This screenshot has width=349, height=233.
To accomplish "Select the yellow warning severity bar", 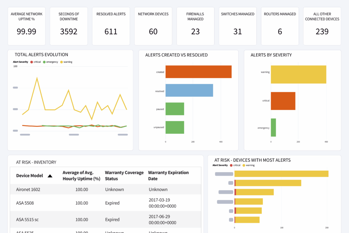I will pyautogui.click(x=299, y=74).
